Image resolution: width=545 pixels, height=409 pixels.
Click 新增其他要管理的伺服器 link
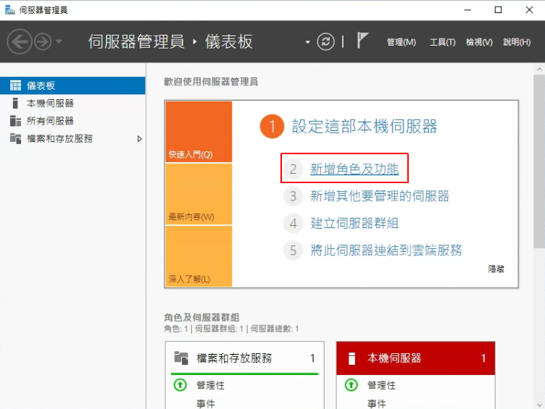pyautogui.click(x=380, y=196)
